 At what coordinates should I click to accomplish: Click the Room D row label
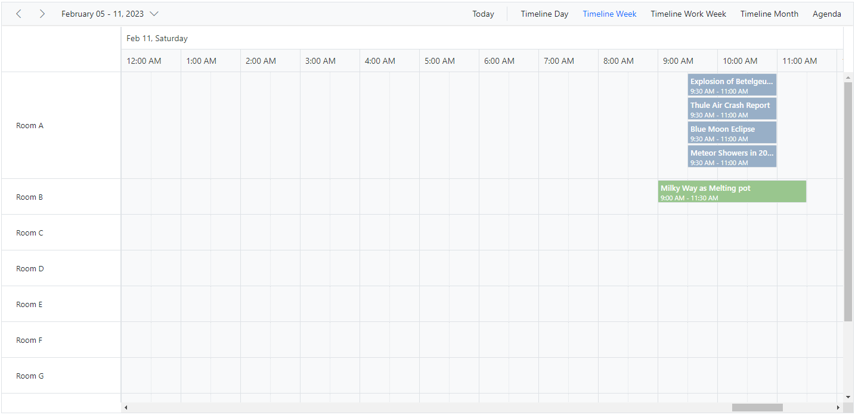click(30, 268)
